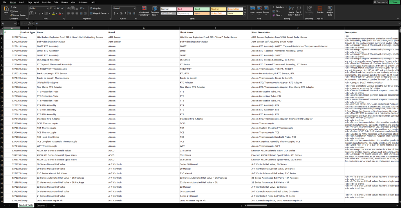
Task: Toggle Wrap Text for the cell
Action: pos(95,8)
